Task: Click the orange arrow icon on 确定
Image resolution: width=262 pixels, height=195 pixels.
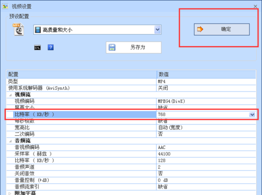Action: (200, 29)
